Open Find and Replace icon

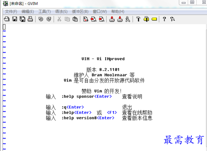[86, 19]
